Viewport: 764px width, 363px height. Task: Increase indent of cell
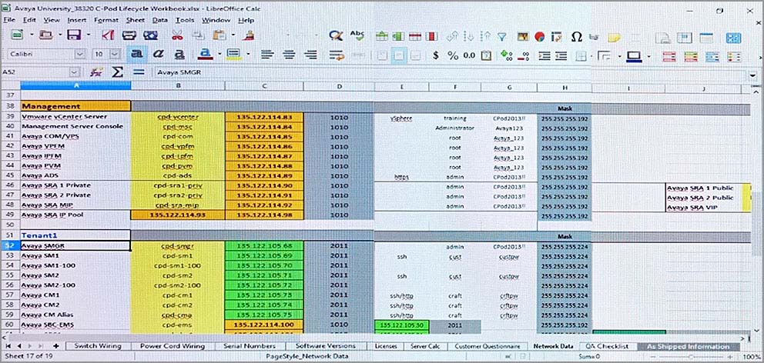point(544,55)
